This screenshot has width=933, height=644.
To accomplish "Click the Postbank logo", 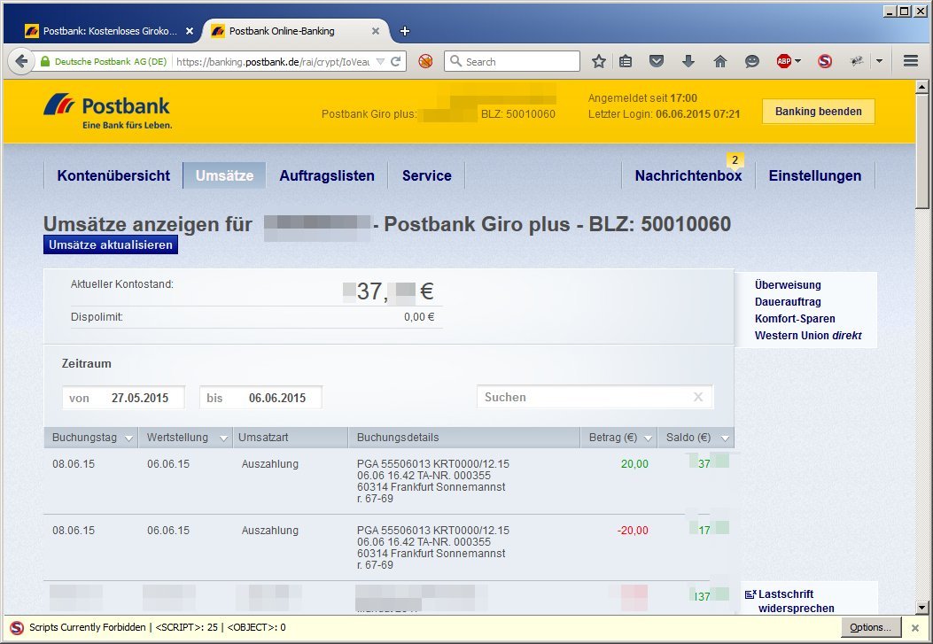I will [x=107, y=112].
